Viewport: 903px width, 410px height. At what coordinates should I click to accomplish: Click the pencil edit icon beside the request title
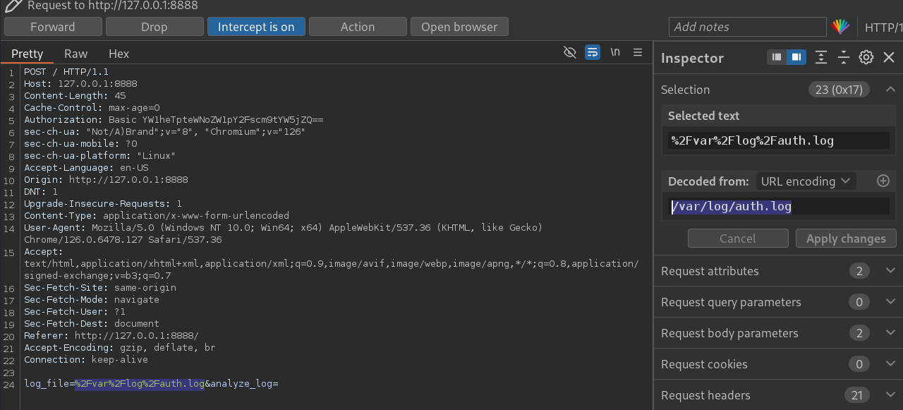click(x=13, y=6)
